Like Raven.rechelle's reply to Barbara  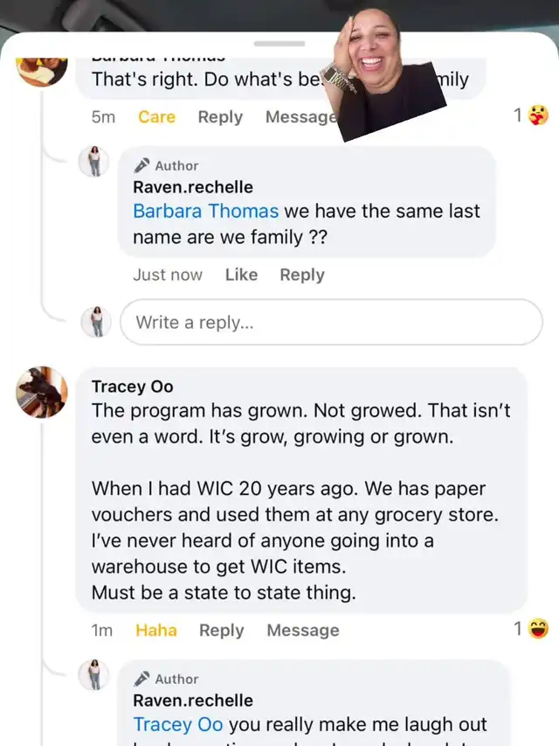point(241,275)
